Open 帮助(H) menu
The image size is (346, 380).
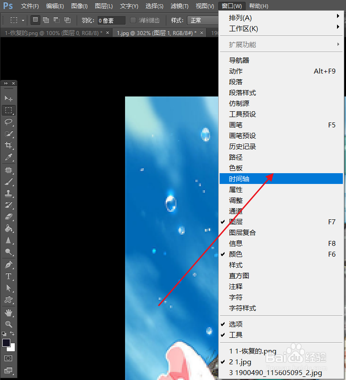click(x=259, y=6)
